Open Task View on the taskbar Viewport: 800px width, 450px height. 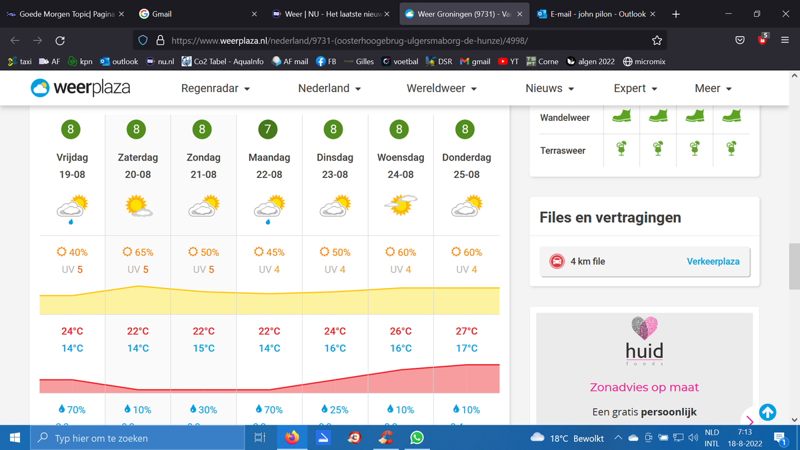coord(260,438)
